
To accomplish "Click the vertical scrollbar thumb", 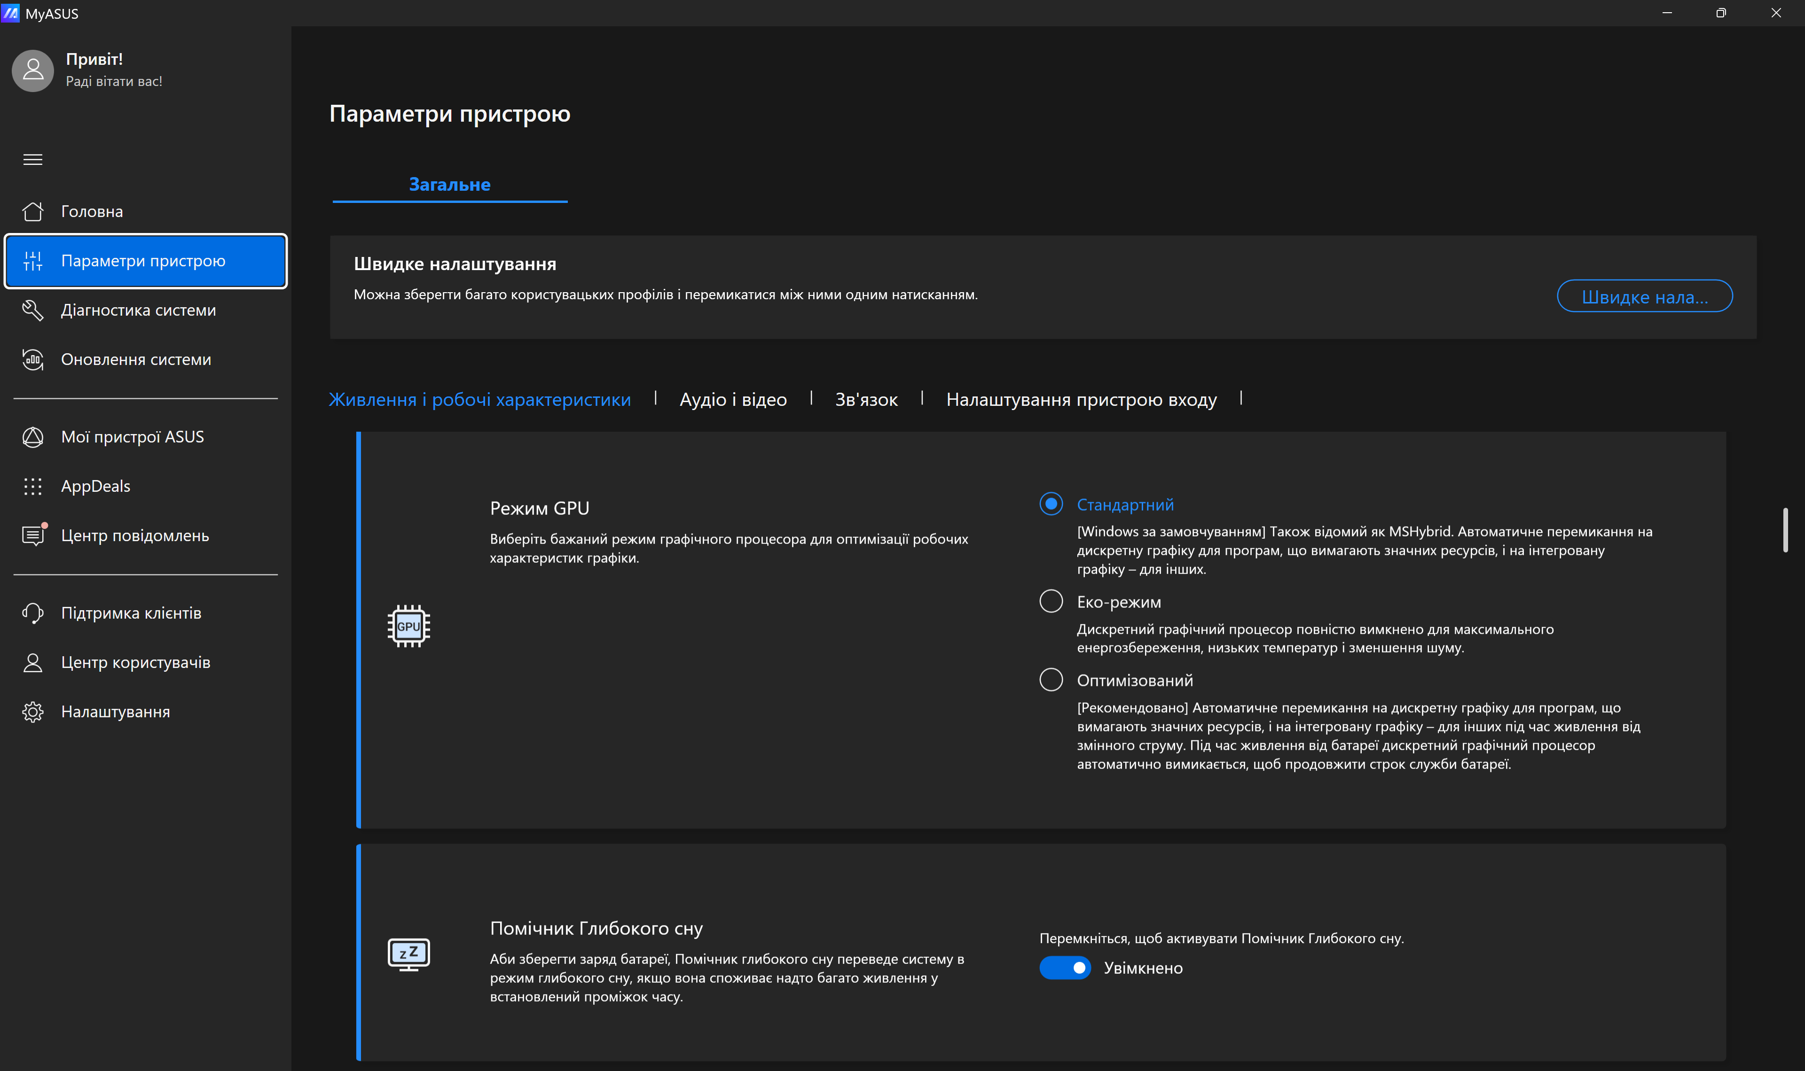I will pos(1785,530).
